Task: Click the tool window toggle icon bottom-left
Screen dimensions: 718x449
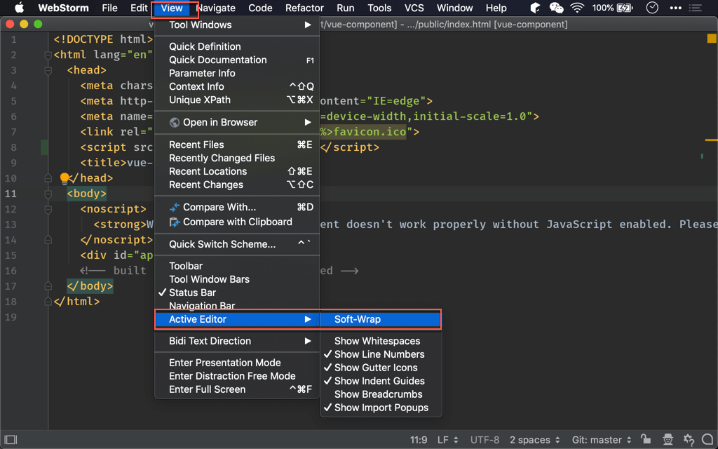Action: click(x=11, y=440)
